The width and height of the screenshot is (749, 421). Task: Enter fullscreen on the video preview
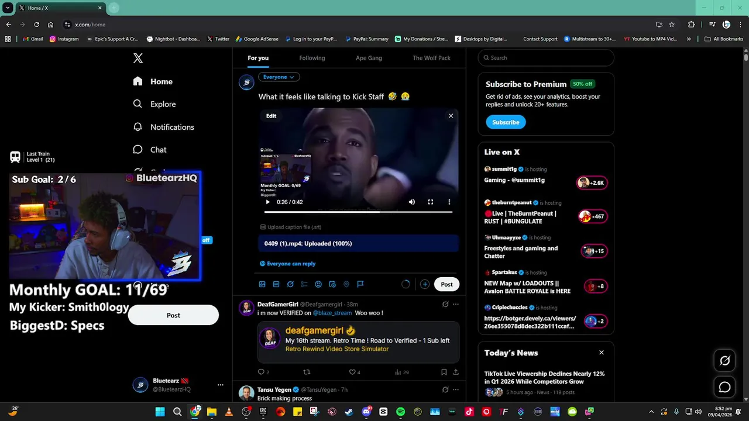coord(431,202)
